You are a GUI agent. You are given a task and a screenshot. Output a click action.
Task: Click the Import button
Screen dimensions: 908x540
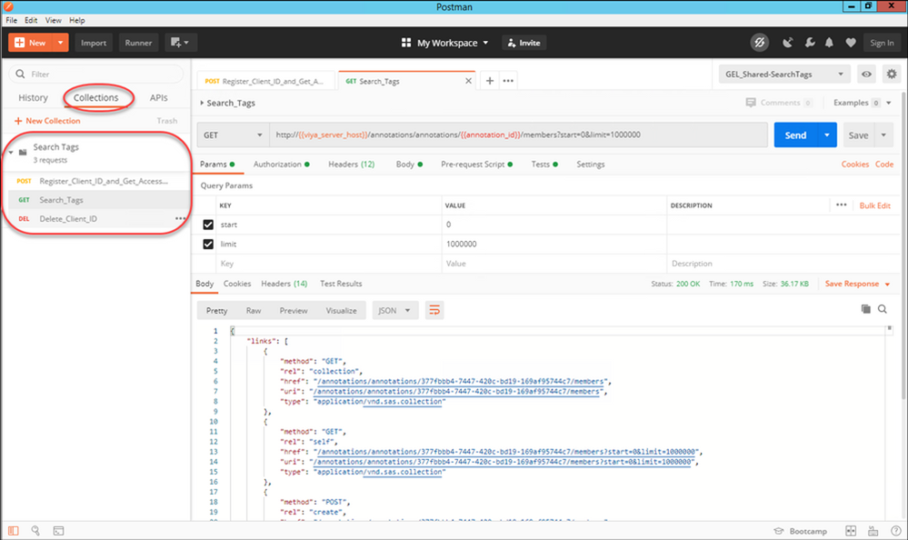(x=94, y=43)
